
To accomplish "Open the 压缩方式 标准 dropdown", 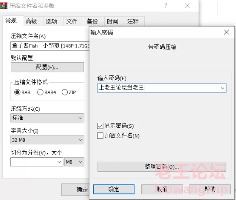I will click(47, 118).
